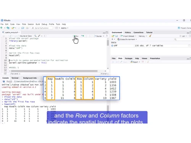Viewport: 191px width, 143px height.
Task: Click the Print document icon
Action: click(27, 28)
